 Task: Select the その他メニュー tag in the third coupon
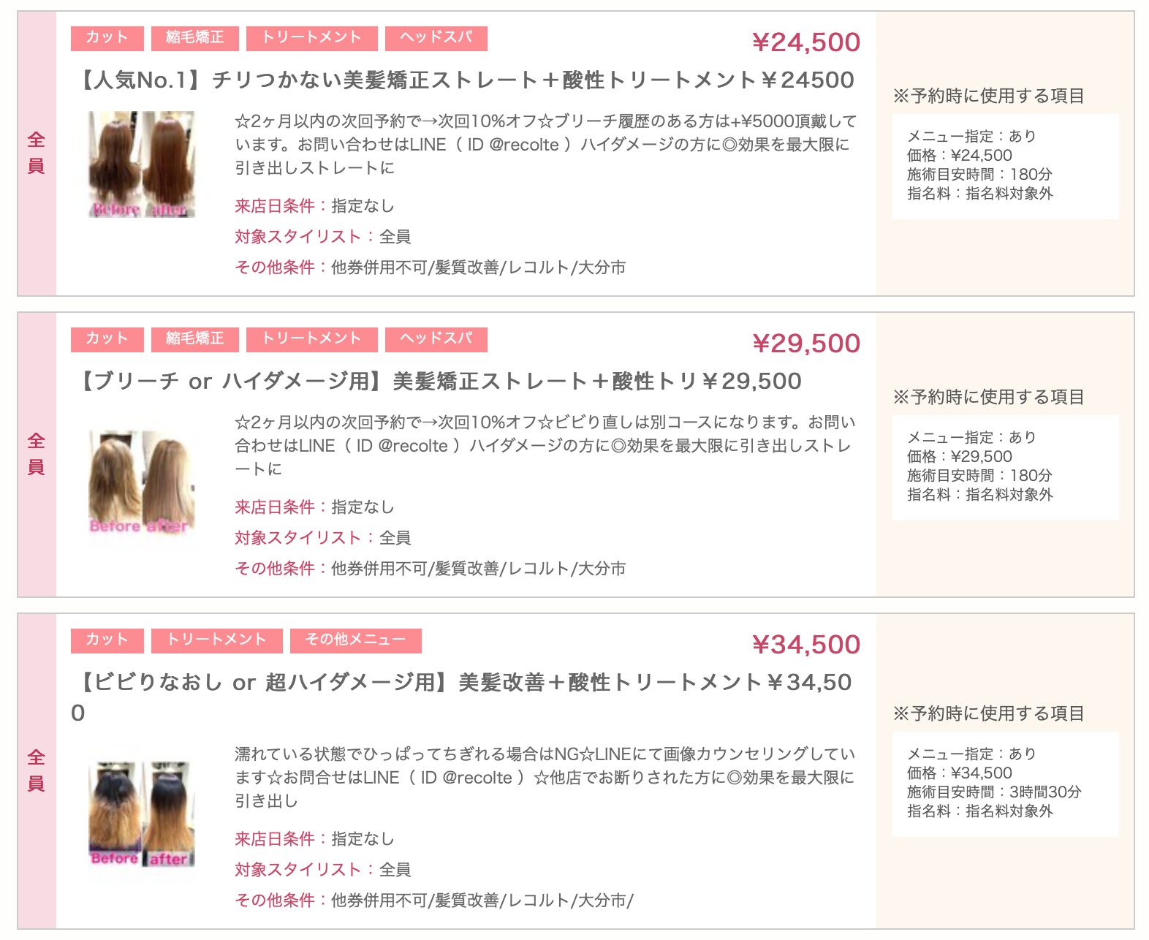click(355, 640)
